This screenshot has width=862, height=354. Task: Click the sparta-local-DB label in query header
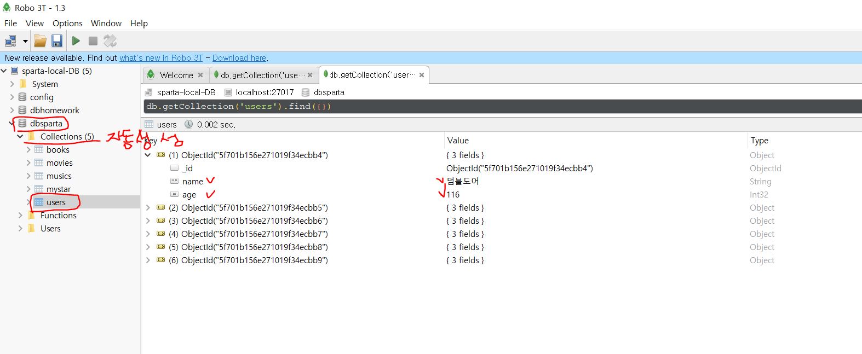(x=186, y=92)
